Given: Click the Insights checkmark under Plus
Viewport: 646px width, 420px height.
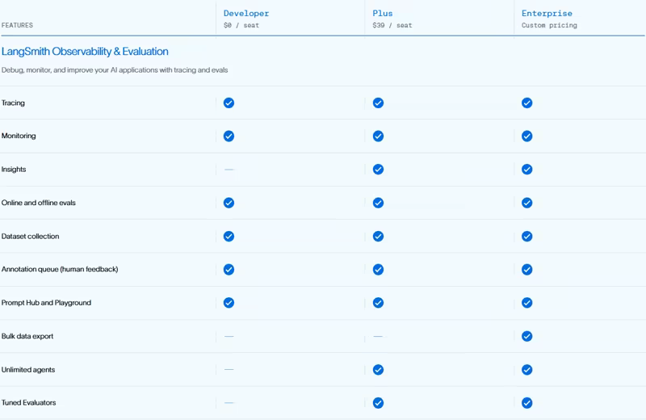Looking at the screenshot, I should click(x=378, y=170).
